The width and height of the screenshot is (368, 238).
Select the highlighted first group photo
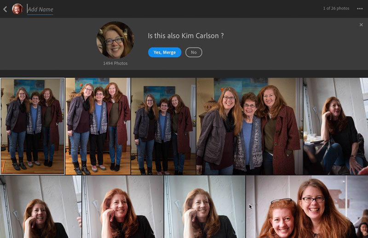point(32,126)
